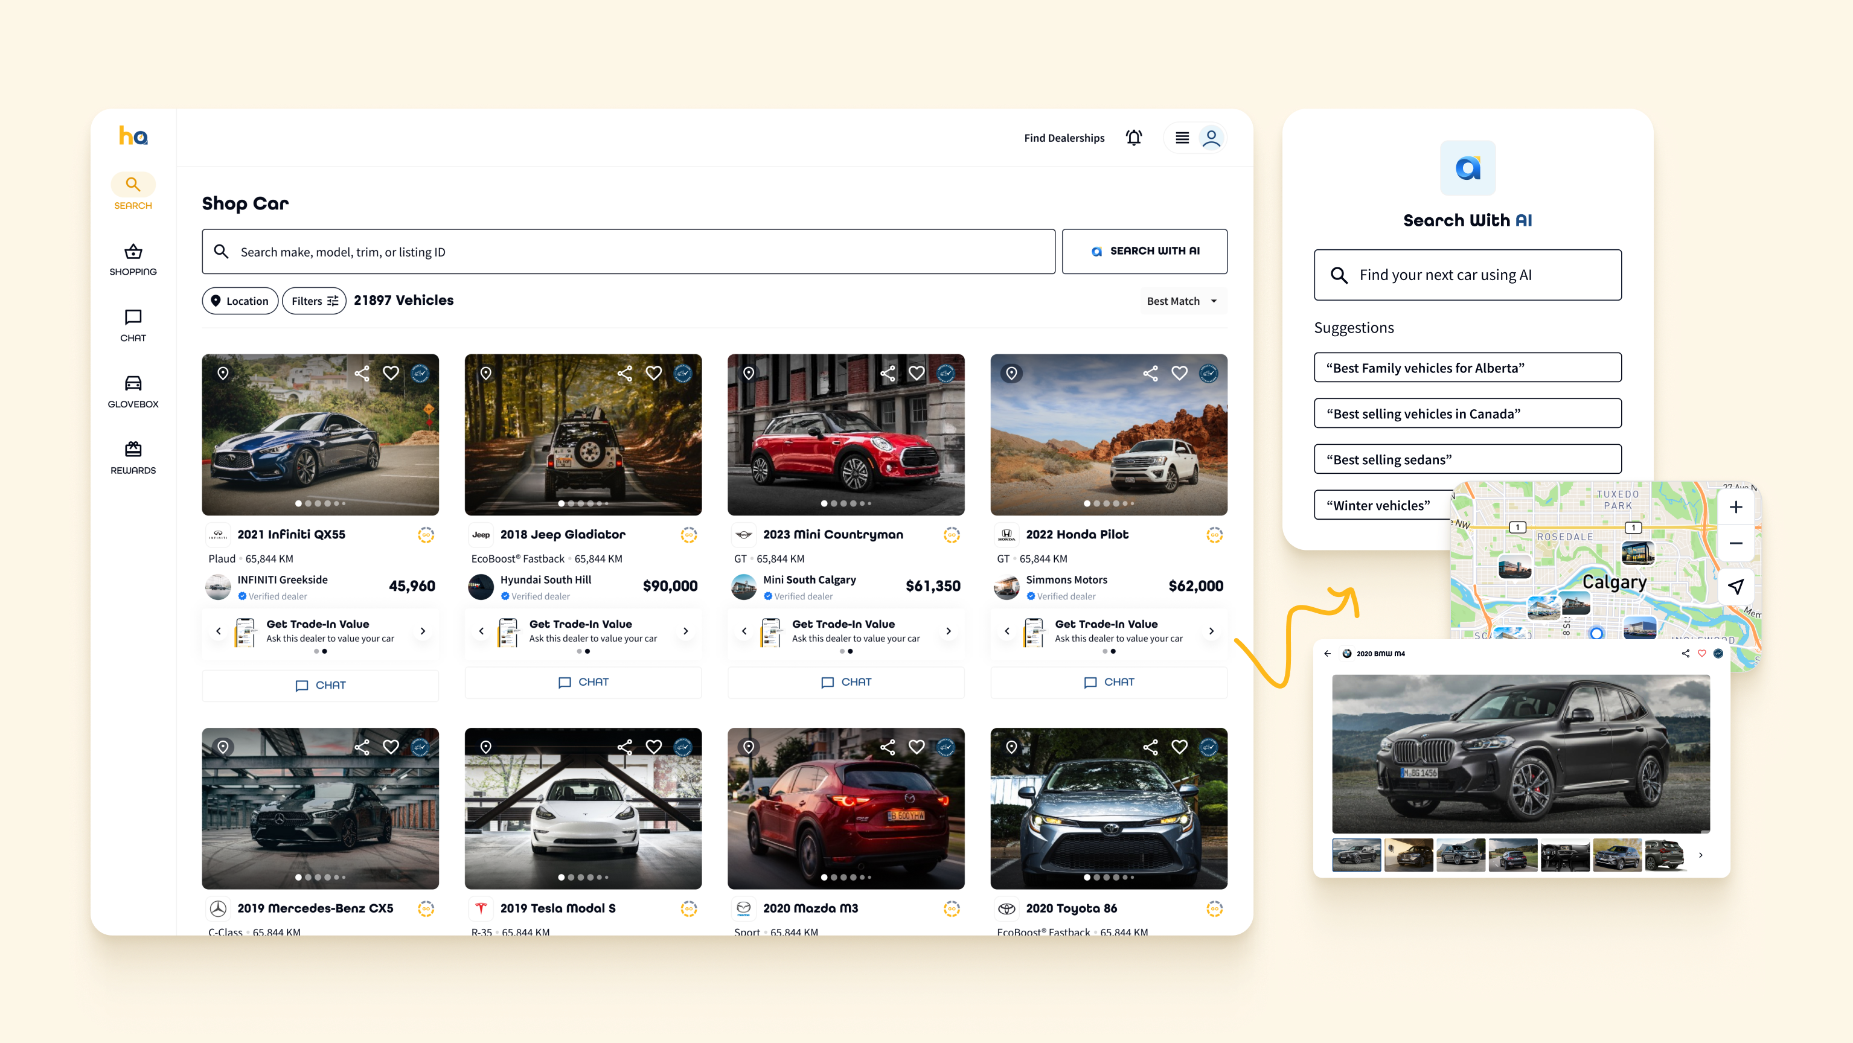
Task: Favorite the 2020 Mazda M3
Action: click(x=917, y=747)
